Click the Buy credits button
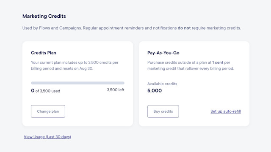271x152 pixels. (x=163, y=111)
